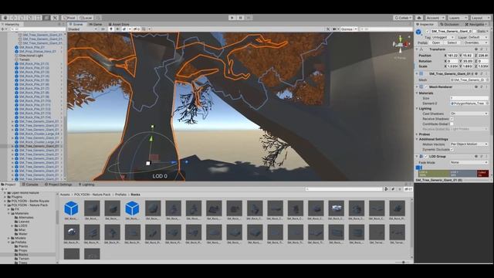The height and width of the screenshot is (278, 494).
Task: Select Terrain in the Hierarchy
Action: tap(24, 59)
